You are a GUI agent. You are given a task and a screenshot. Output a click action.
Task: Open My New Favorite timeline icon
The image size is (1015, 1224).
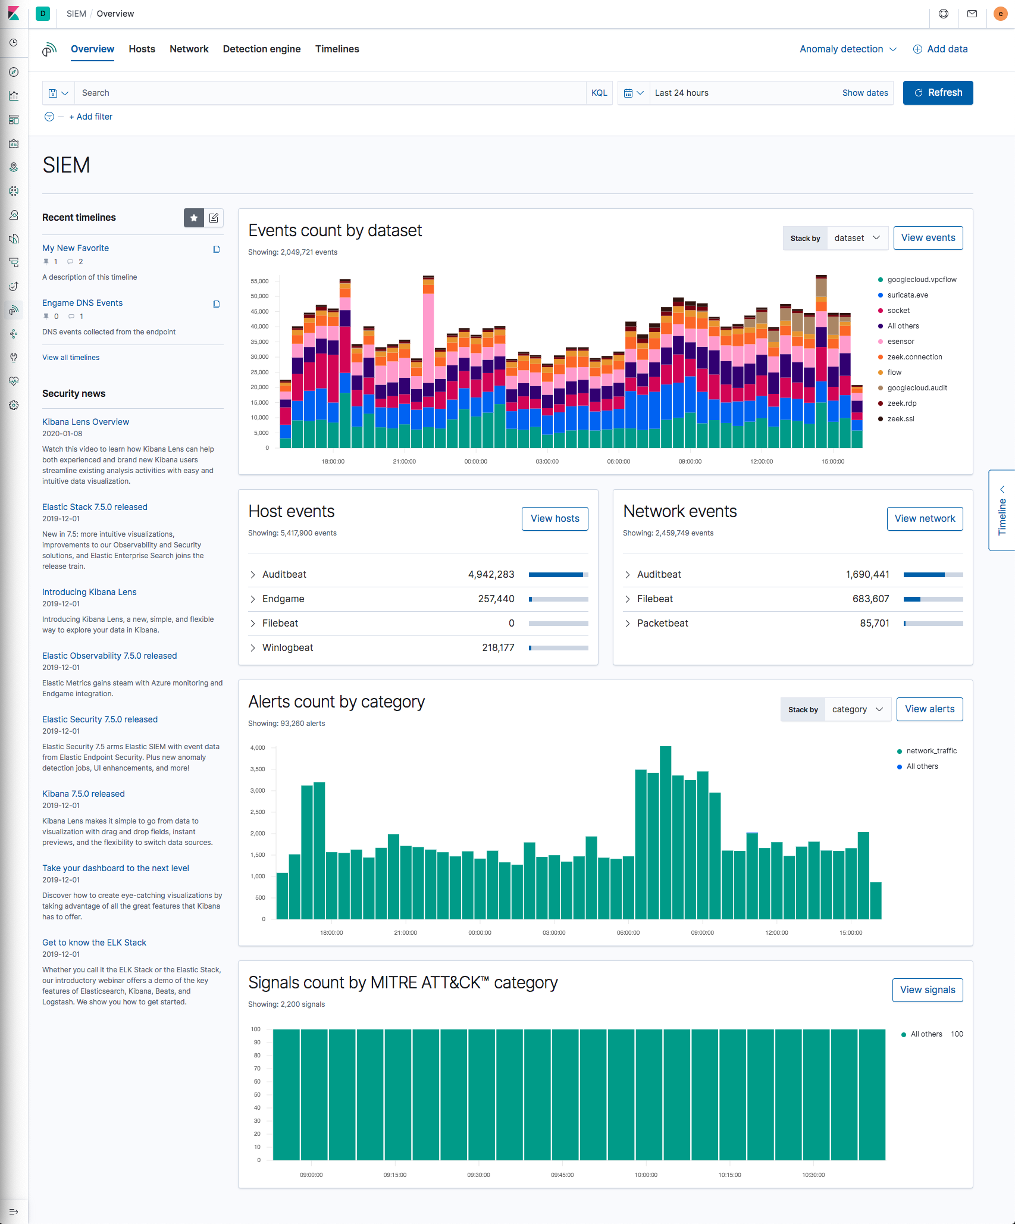pyautogui.click(x=217, y=249)
